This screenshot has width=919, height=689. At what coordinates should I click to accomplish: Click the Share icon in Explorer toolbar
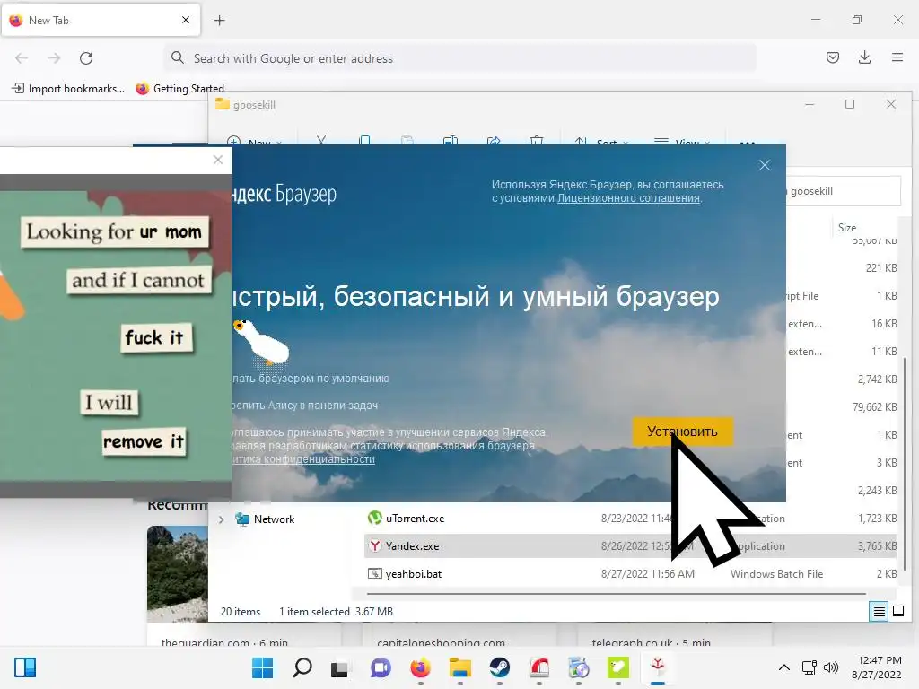(x=494, y=139)
